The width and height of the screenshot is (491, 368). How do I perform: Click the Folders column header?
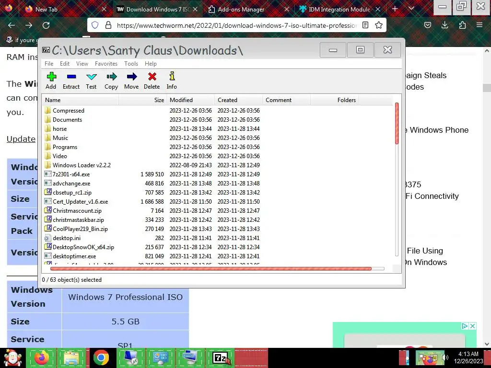334,100
